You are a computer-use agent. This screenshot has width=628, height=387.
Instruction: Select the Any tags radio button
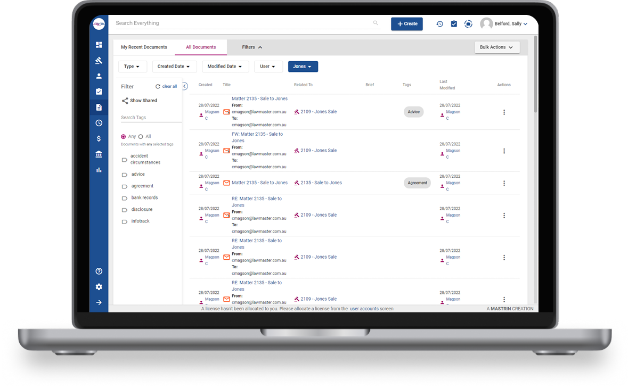tap(123, 136)
